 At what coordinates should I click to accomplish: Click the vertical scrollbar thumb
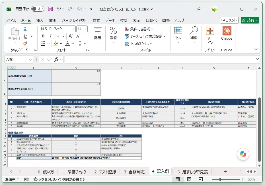[x=259, y=129]
